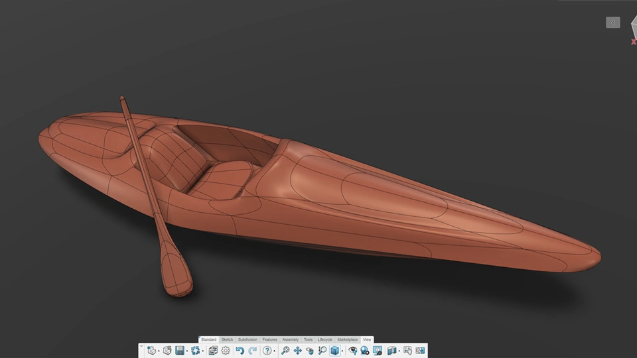This screenshot has width=637, height=358.
Task: Click the shaded cube display style icon
Action: coord(334,350)
